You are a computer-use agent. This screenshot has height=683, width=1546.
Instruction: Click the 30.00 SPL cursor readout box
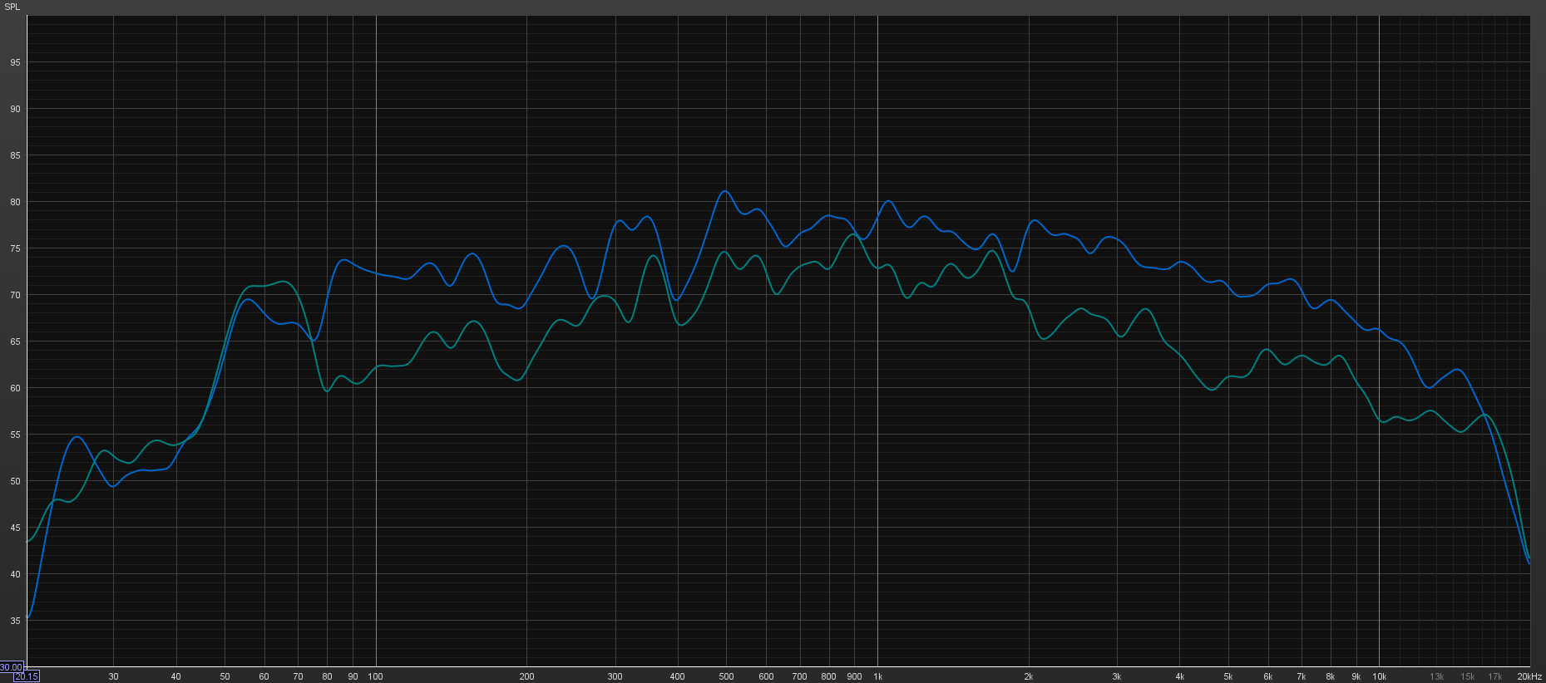(12, 667)
